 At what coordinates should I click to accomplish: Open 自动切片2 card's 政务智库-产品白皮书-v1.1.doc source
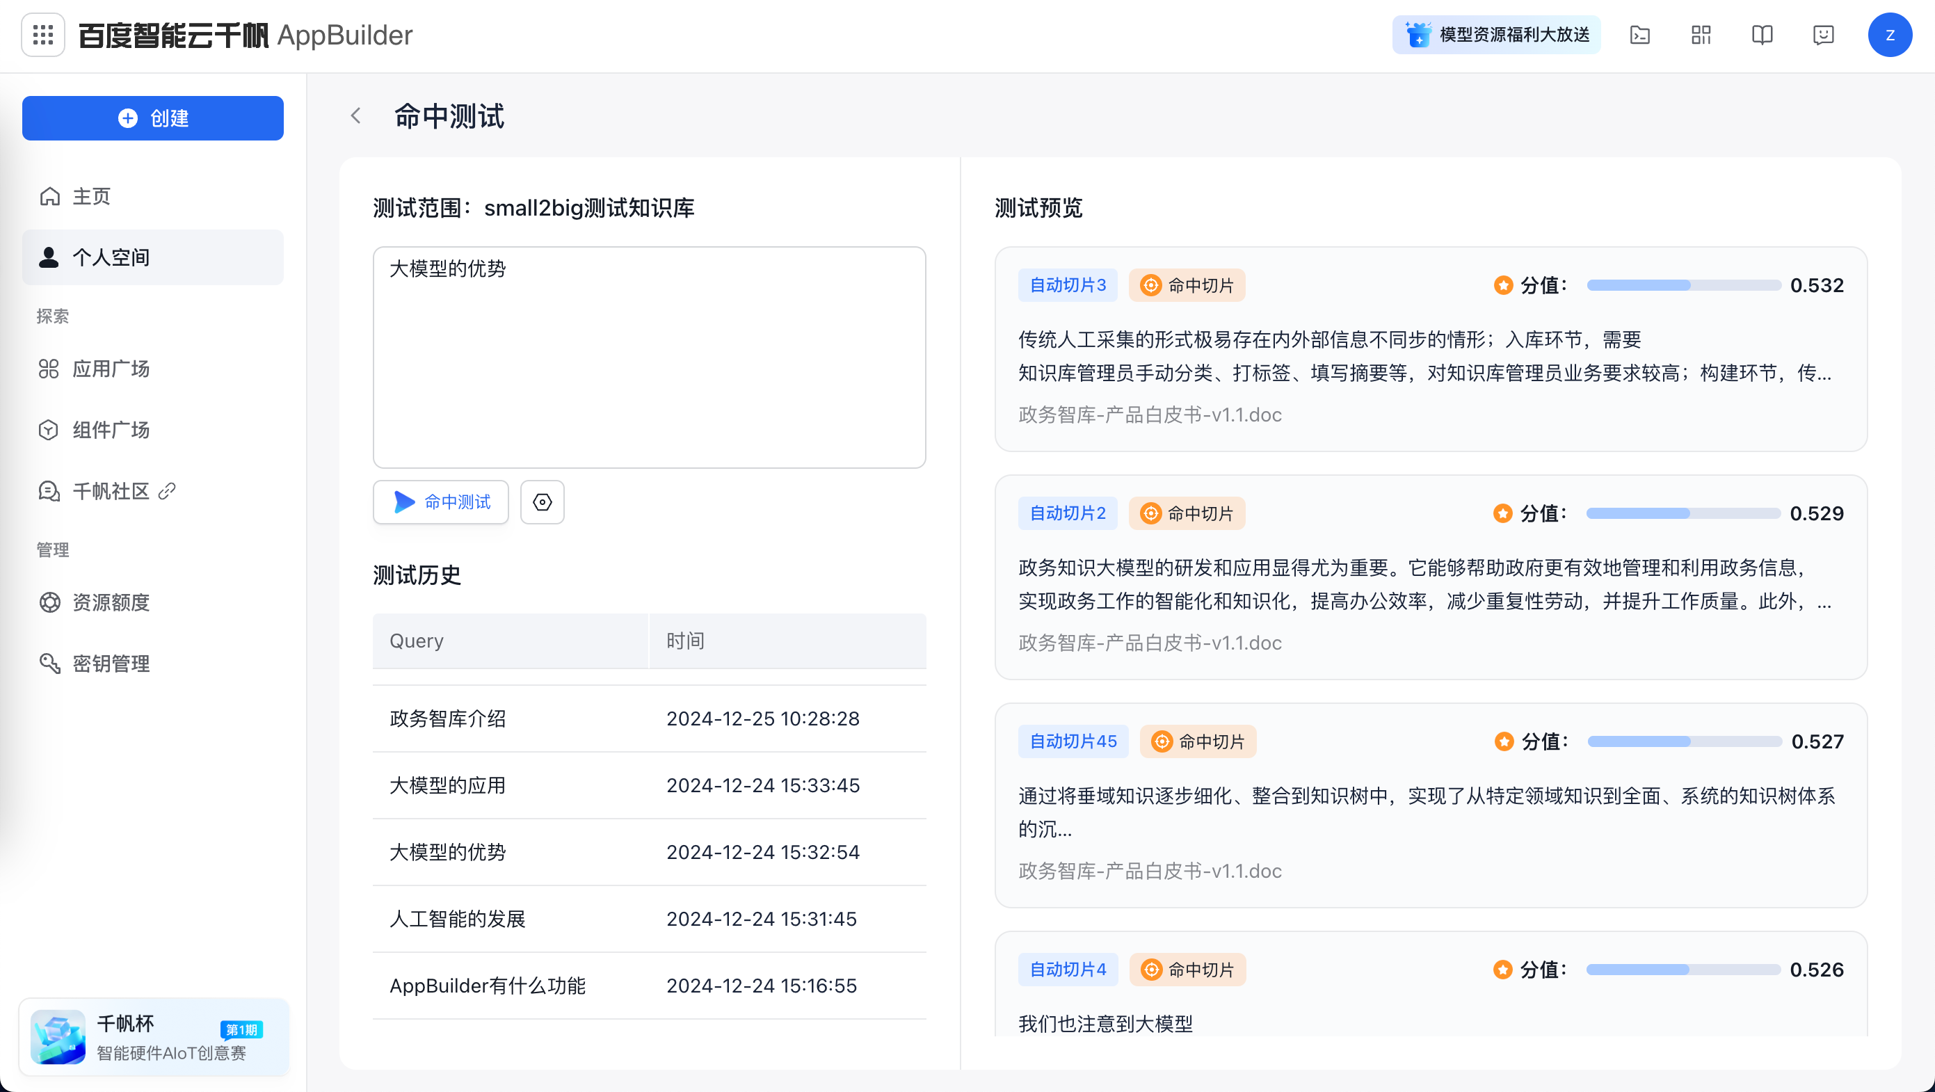tap(1150, 643)
